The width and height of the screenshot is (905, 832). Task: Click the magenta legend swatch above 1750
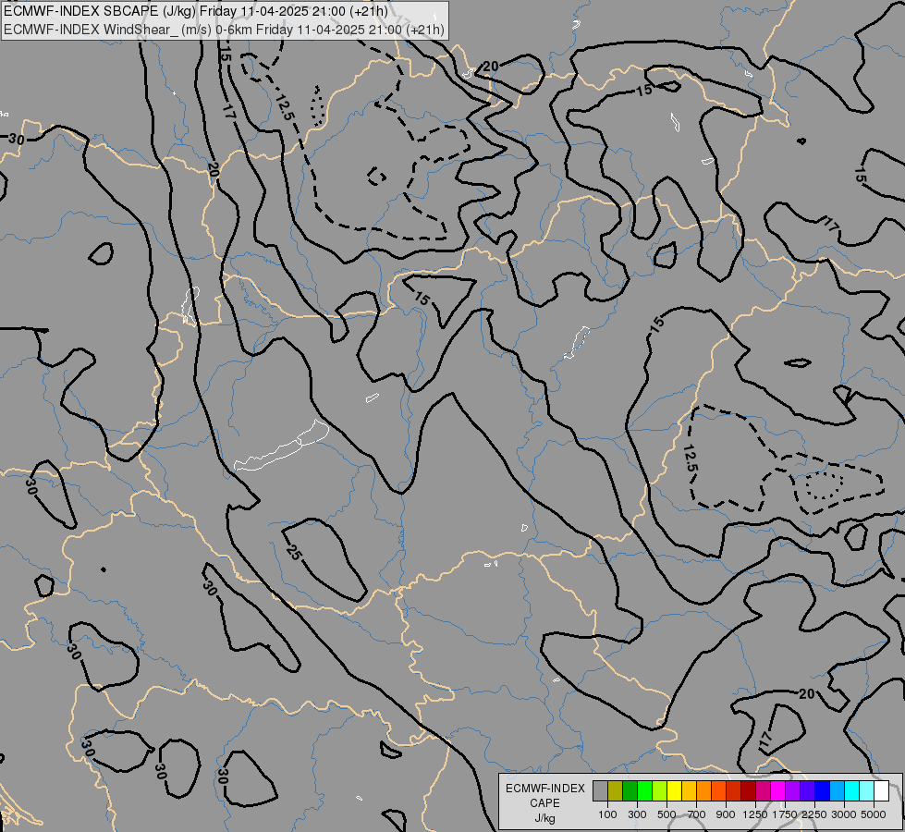coord(778,790)
